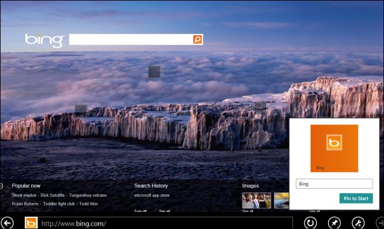The width and height of the screenshot is (384, 229).
Task: Open the Toddler fight club link
Action: click(59, 204)
